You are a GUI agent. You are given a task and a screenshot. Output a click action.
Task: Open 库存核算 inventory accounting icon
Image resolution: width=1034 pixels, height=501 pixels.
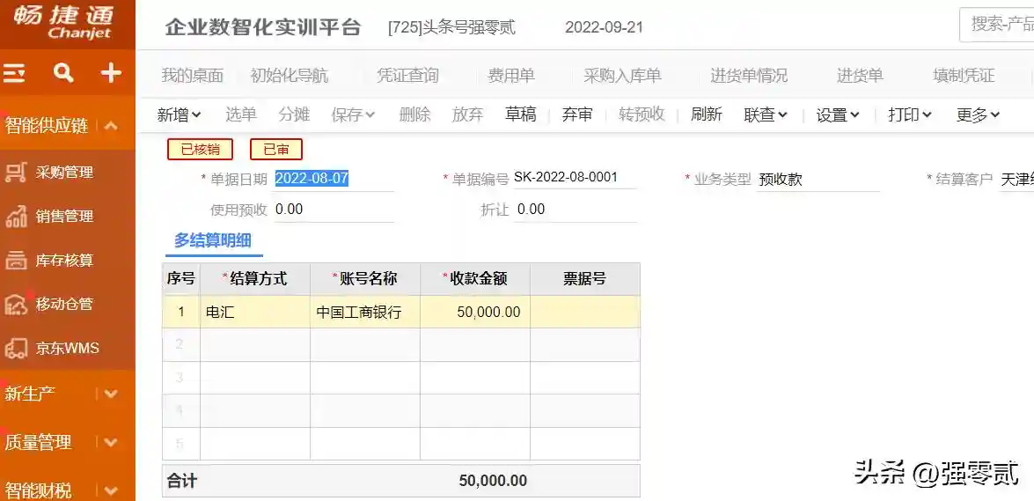pos(16,261)
